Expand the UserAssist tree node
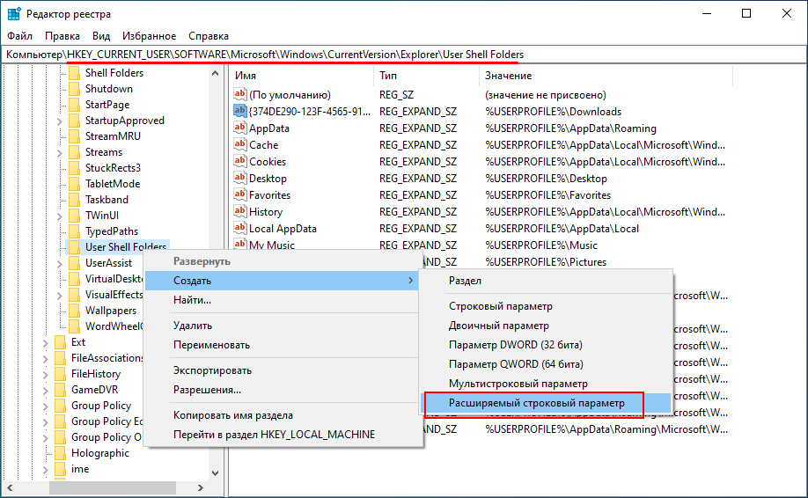The width and height of the screenshot is (808, 498). tap(59, 264)
